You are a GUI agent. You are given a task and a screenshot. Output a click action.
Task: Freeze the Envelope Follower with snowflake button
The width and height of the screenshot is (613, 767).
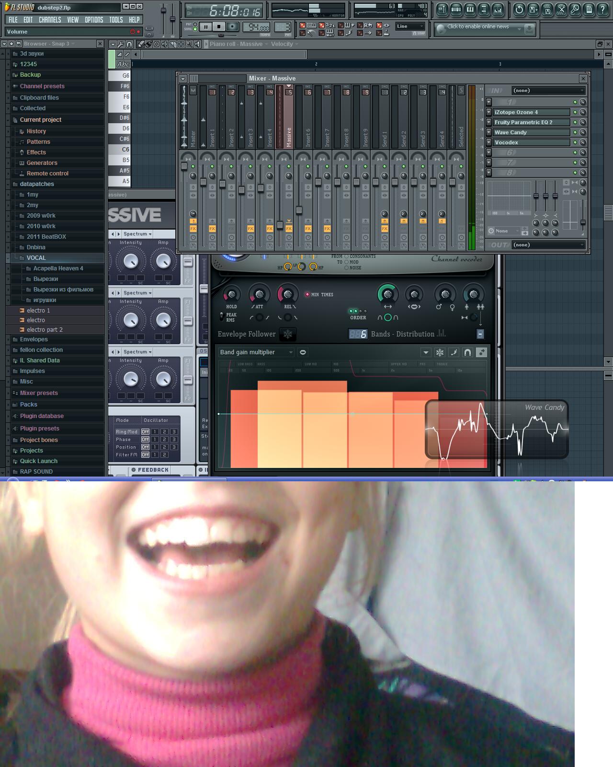click(x=287, y=334)
